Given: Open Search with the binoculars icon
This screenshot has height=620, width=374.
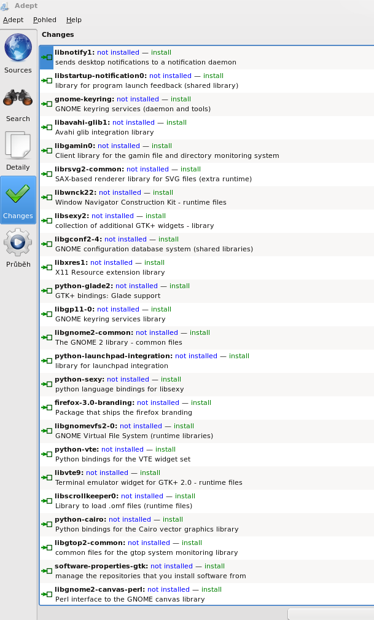Looking at the screenshot, I should [x=18, y=98].
